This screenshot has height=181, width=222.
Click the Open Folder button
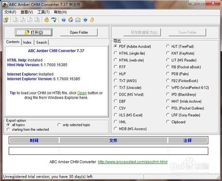pyautogui.click(x=79, y=32)
